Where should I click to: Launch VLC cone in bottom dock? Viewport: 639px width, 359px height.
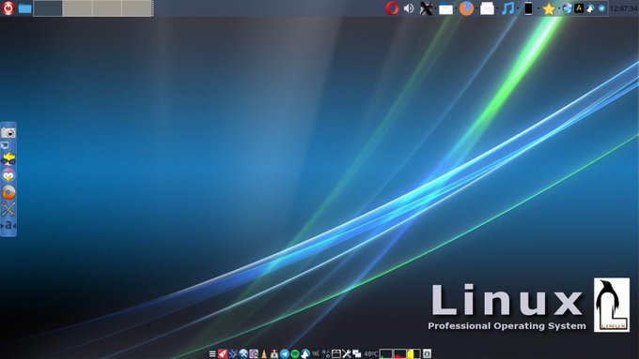pos(264,353)
